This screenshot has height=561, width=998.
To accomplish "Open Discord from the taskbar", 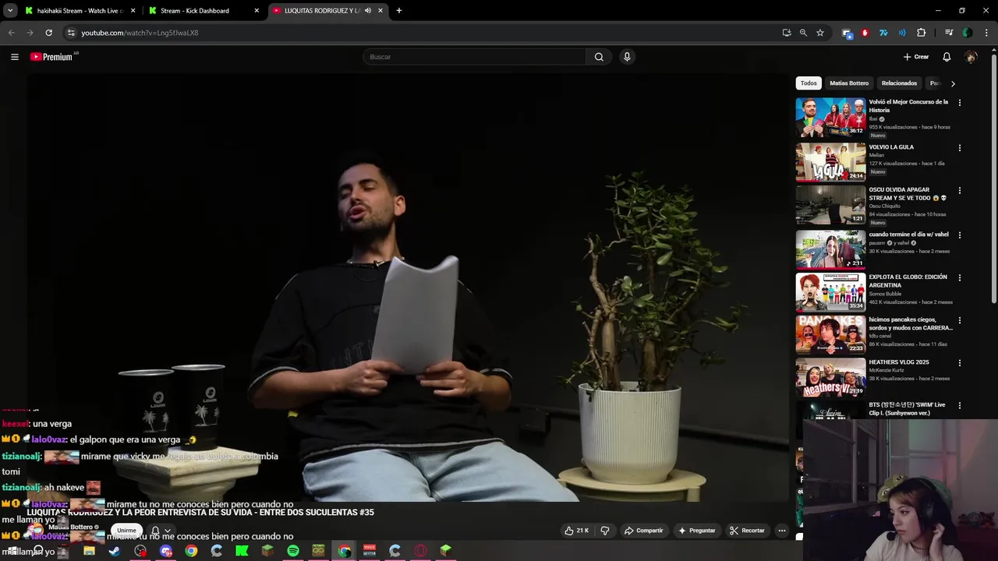I will (165, 551).
